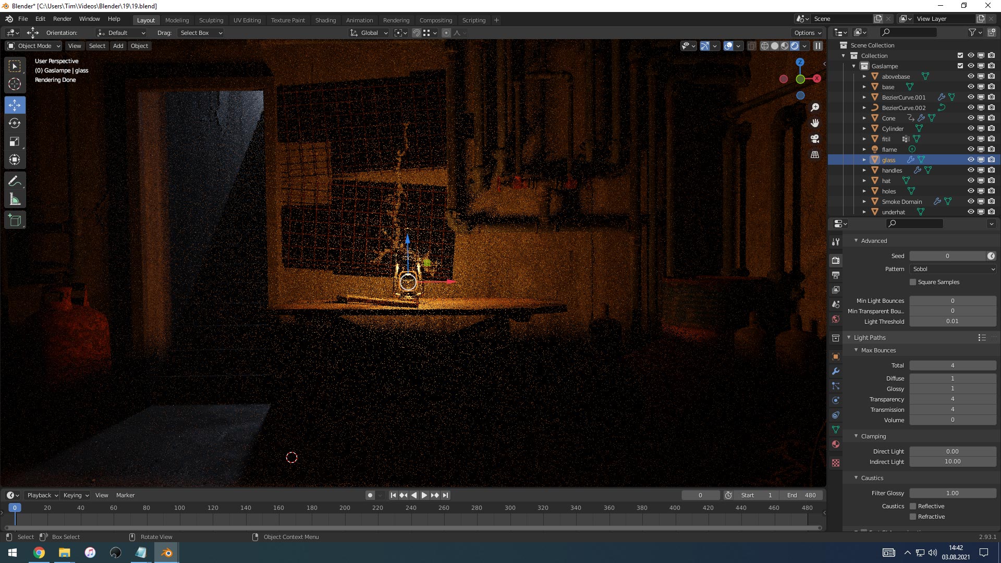This screenshot has width=1001, height=563.
Task: Open the Object Mode dropdown
Action: (33, 46)
